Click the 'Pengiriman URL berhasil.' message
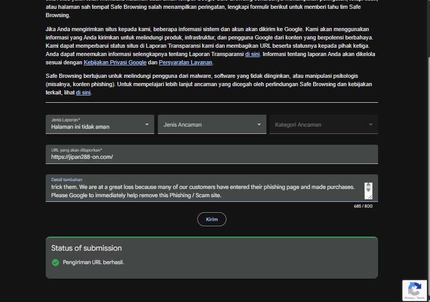The image size is (430, 302). [x=93, y=262]
